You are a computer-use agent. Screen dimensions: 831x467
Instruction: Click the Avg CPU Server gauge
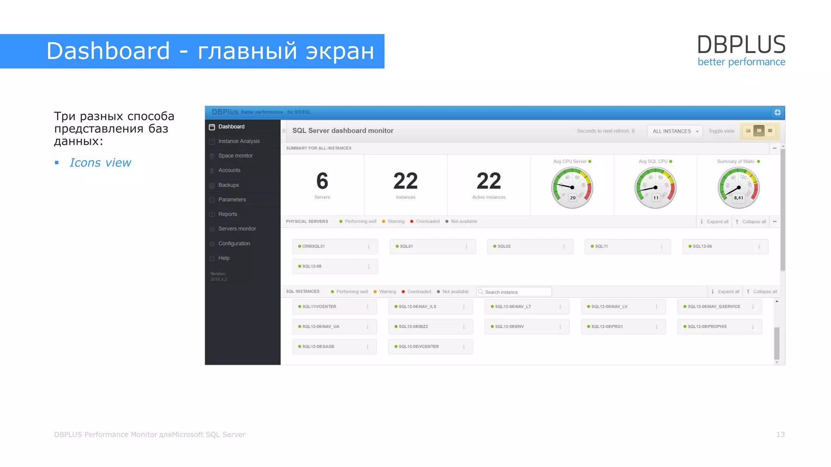tap(572, 188)
